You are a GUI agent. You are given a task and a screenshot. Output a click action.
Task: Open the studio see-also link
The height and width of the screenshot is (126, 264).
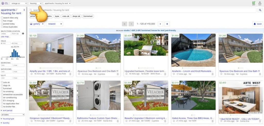click(127, 30)
